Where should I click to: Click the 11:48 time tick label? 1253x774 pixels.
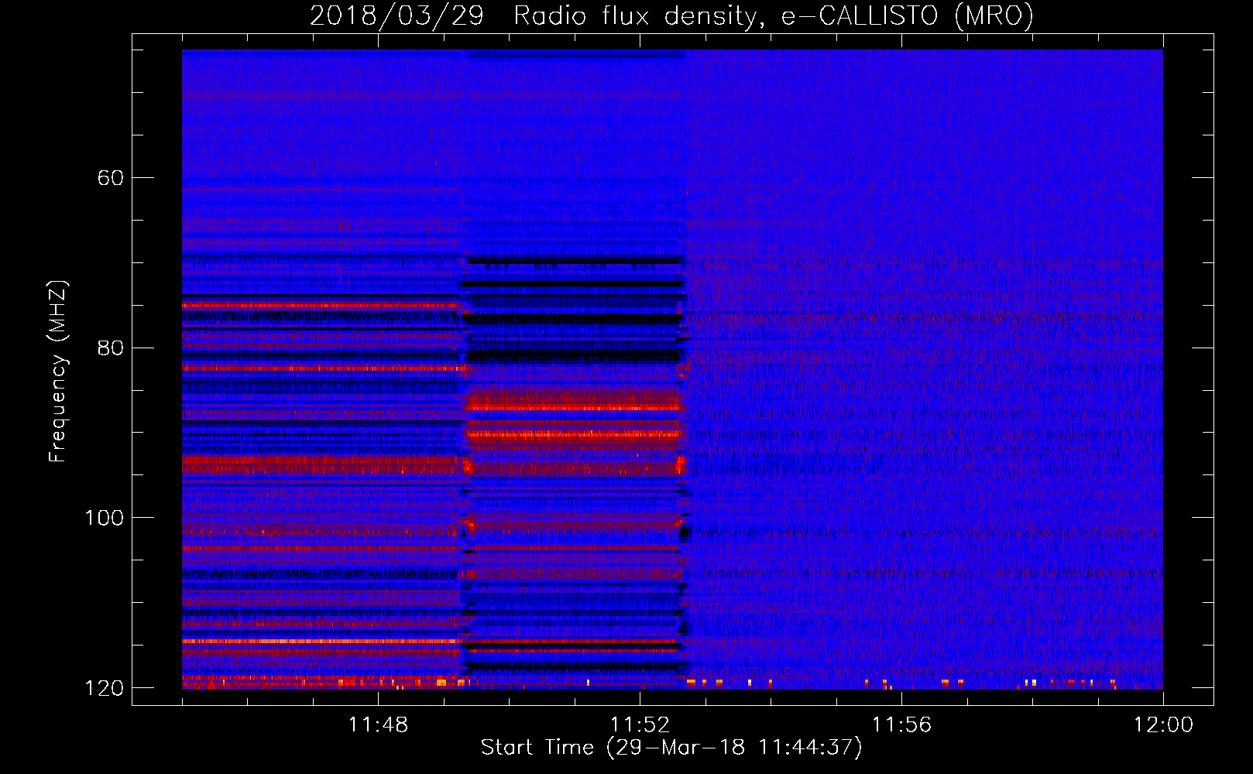(379, 725)
